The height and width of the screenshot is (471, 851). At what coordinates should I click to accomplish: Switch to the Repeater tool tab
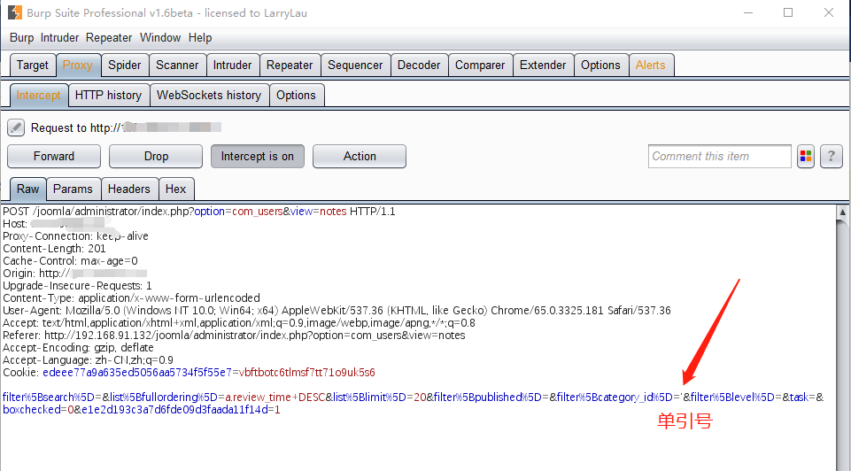click(x=290, y=66)
